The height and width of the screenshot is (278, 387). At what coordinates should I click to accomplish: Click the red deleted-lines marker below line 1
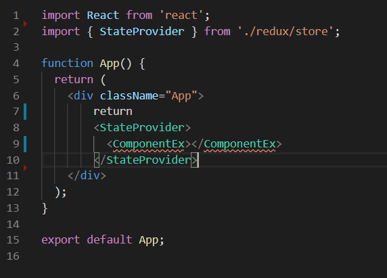(25, 24)
